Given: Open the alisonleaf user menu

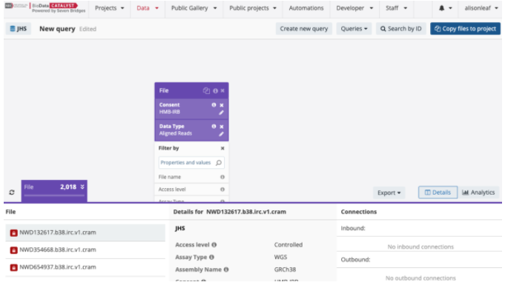Looking at the screenshot, I should coord(481,8).
